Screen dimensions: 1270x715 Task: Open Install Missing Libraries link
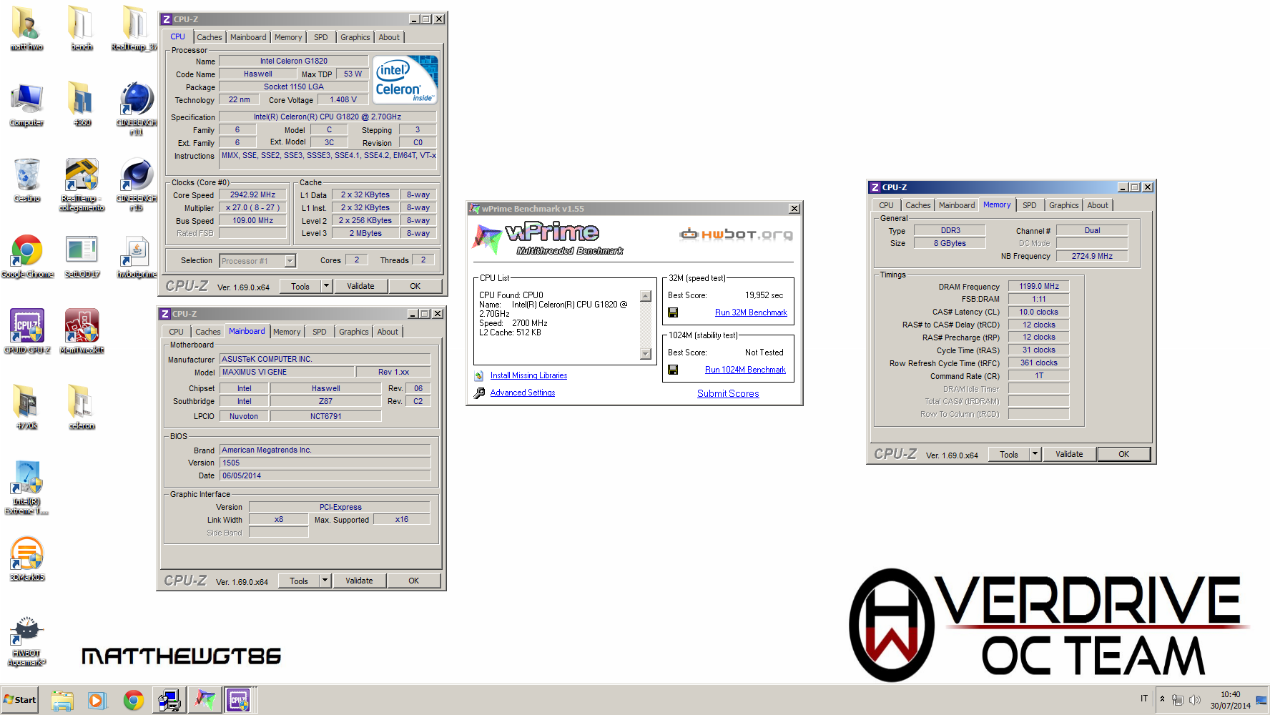pos(528,375)
